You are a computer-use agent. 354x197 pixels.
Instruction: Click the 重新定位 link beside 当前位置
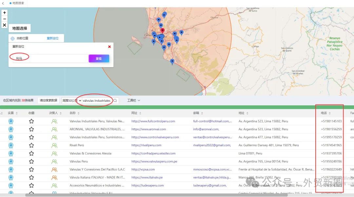coord(52,38)
